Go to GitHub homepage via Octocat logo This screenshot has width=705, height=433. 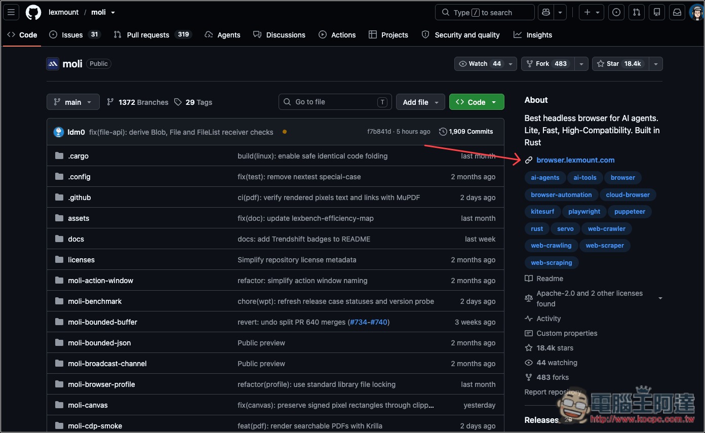[x=33, y=12]
